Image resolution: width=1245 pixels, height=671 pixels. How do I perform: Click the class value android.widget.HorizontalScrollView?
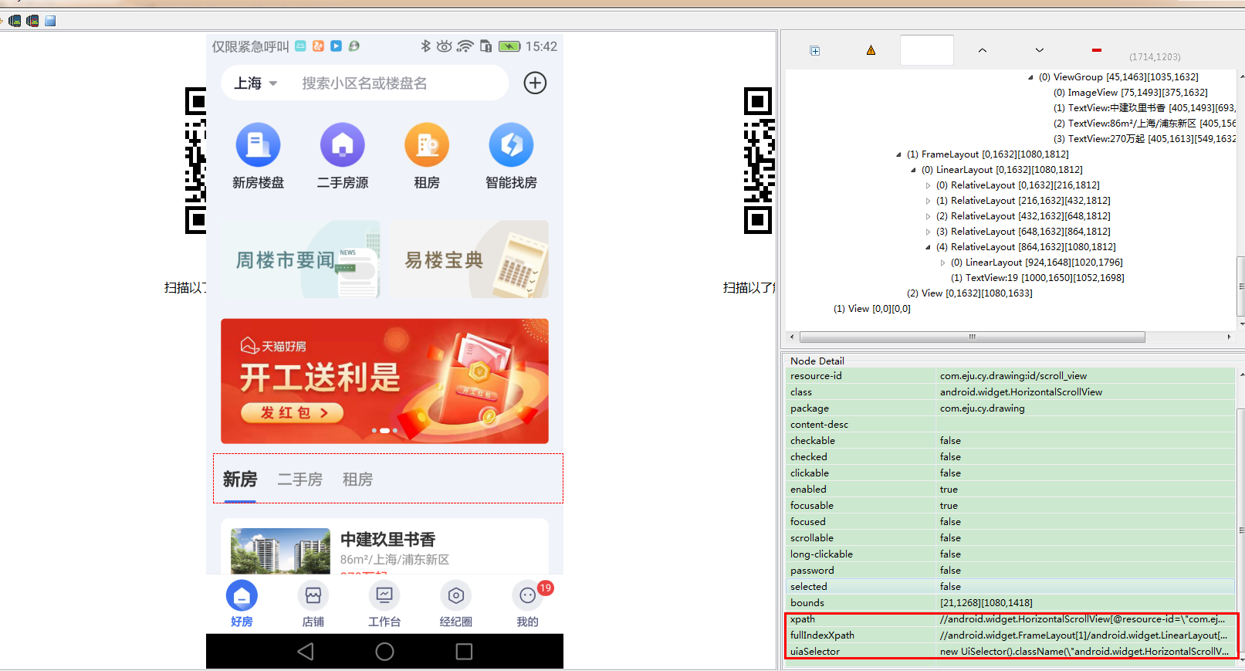pyautogui.click(x=1087, y=392)
